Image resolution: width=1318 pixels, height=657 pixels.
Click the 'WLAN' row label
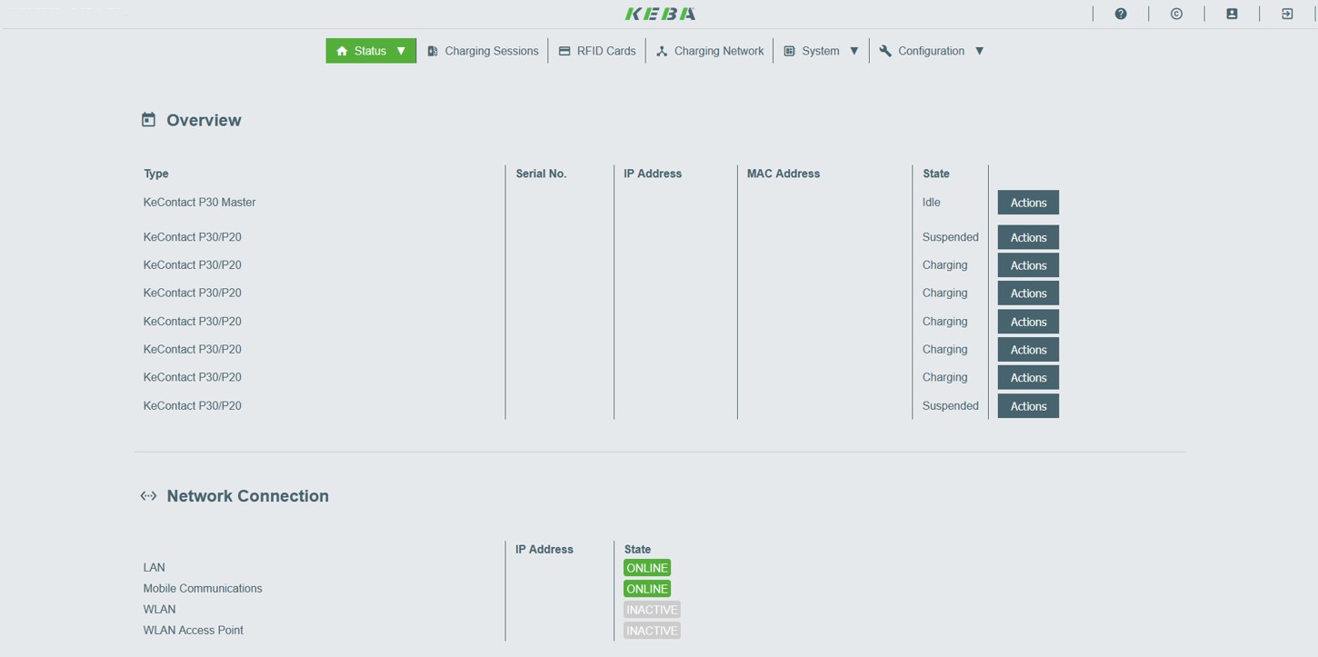[159, 609]
